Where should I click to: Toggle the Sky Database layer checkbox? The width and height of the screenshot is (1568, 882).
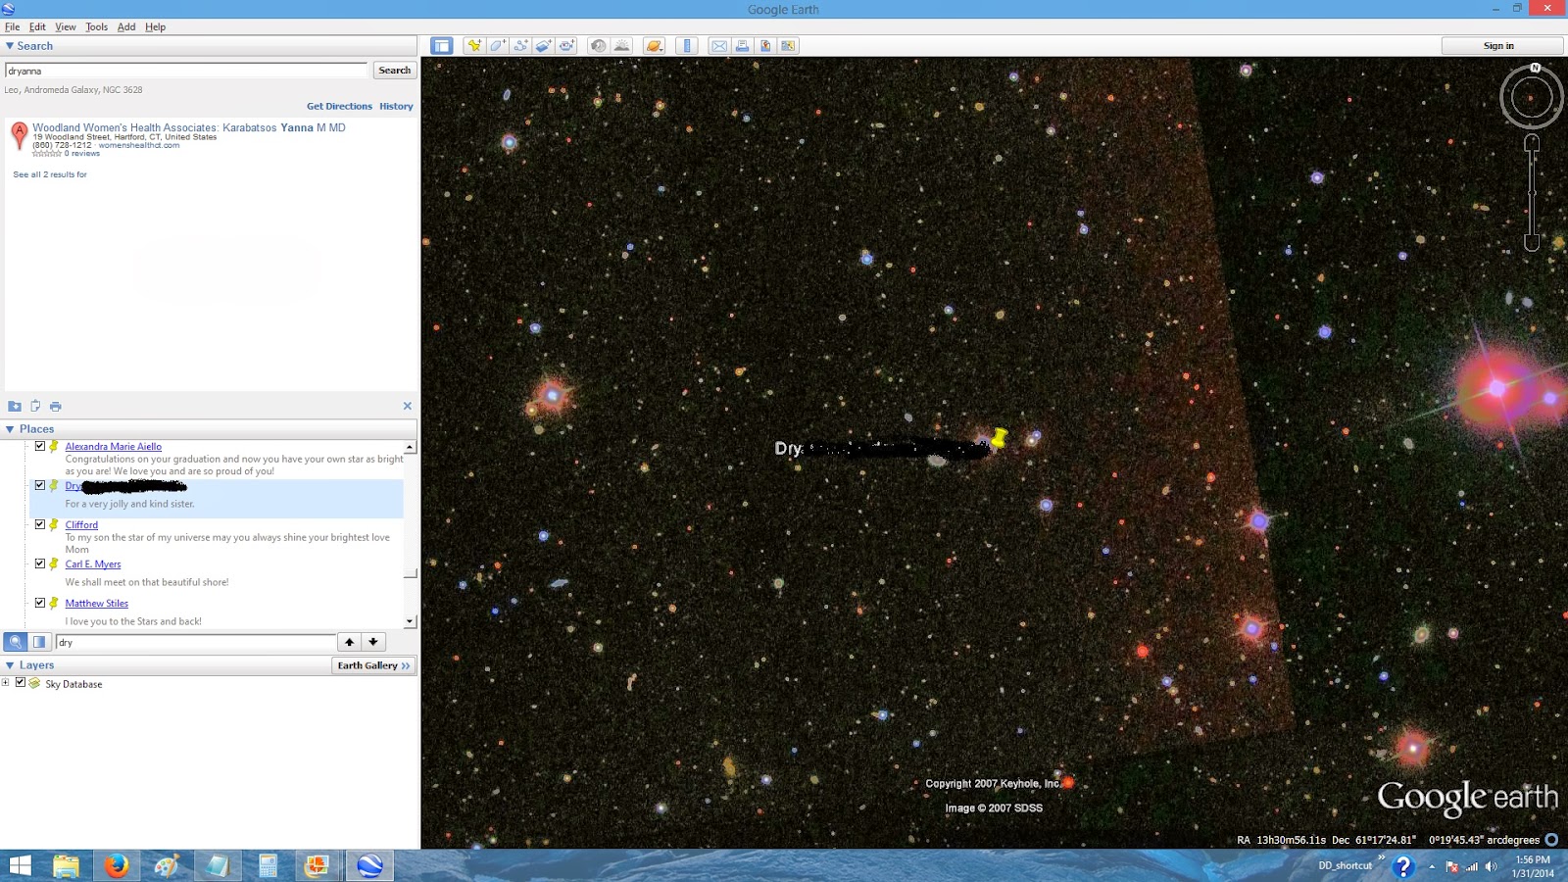[20, 683]
